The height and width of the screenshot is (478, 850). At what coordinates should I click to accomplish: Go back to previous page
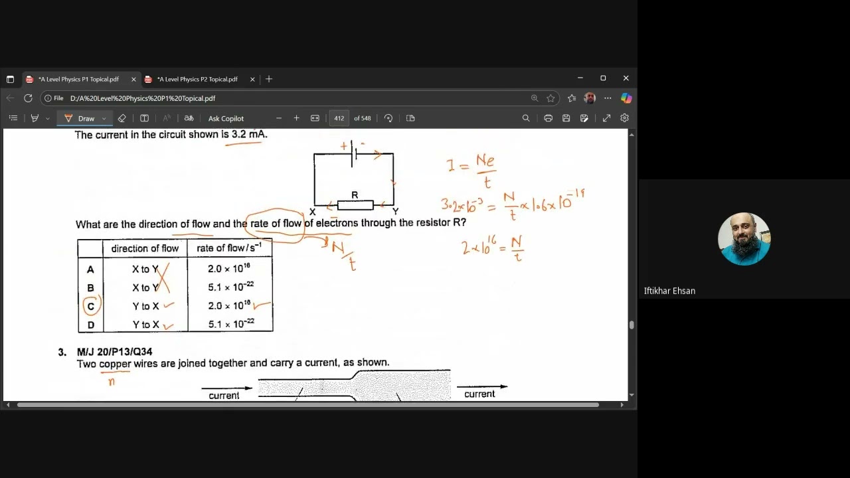point(10,98)
